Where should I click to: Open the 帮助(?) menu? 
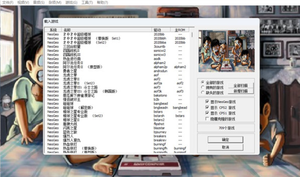click(x=102, y=2)
